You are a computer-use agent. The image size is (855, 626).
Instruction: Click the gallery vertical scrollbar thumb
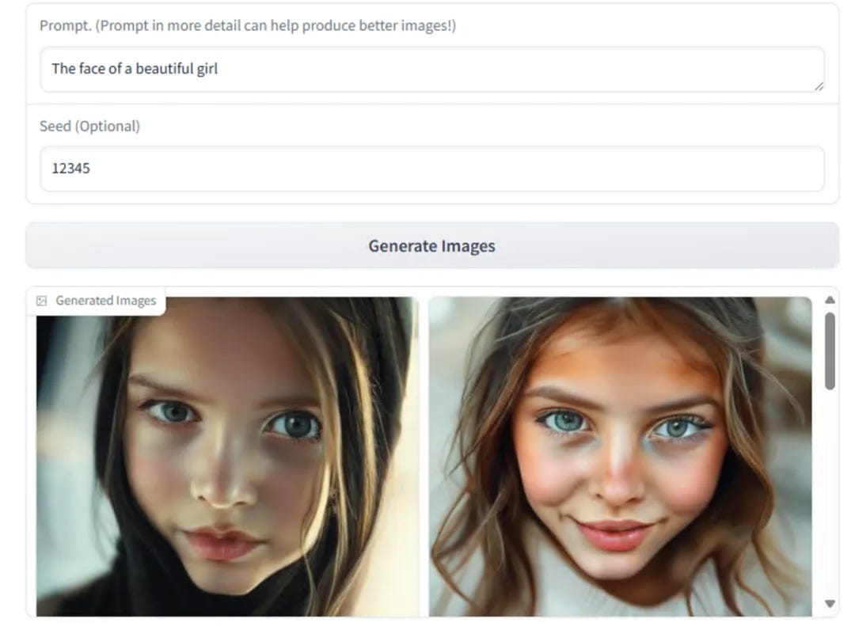point(830,351)
